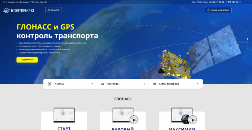Screen dimensions: 252x130
Task: Click Вход в мониторинг login button
Action: [x=218, y=10]
